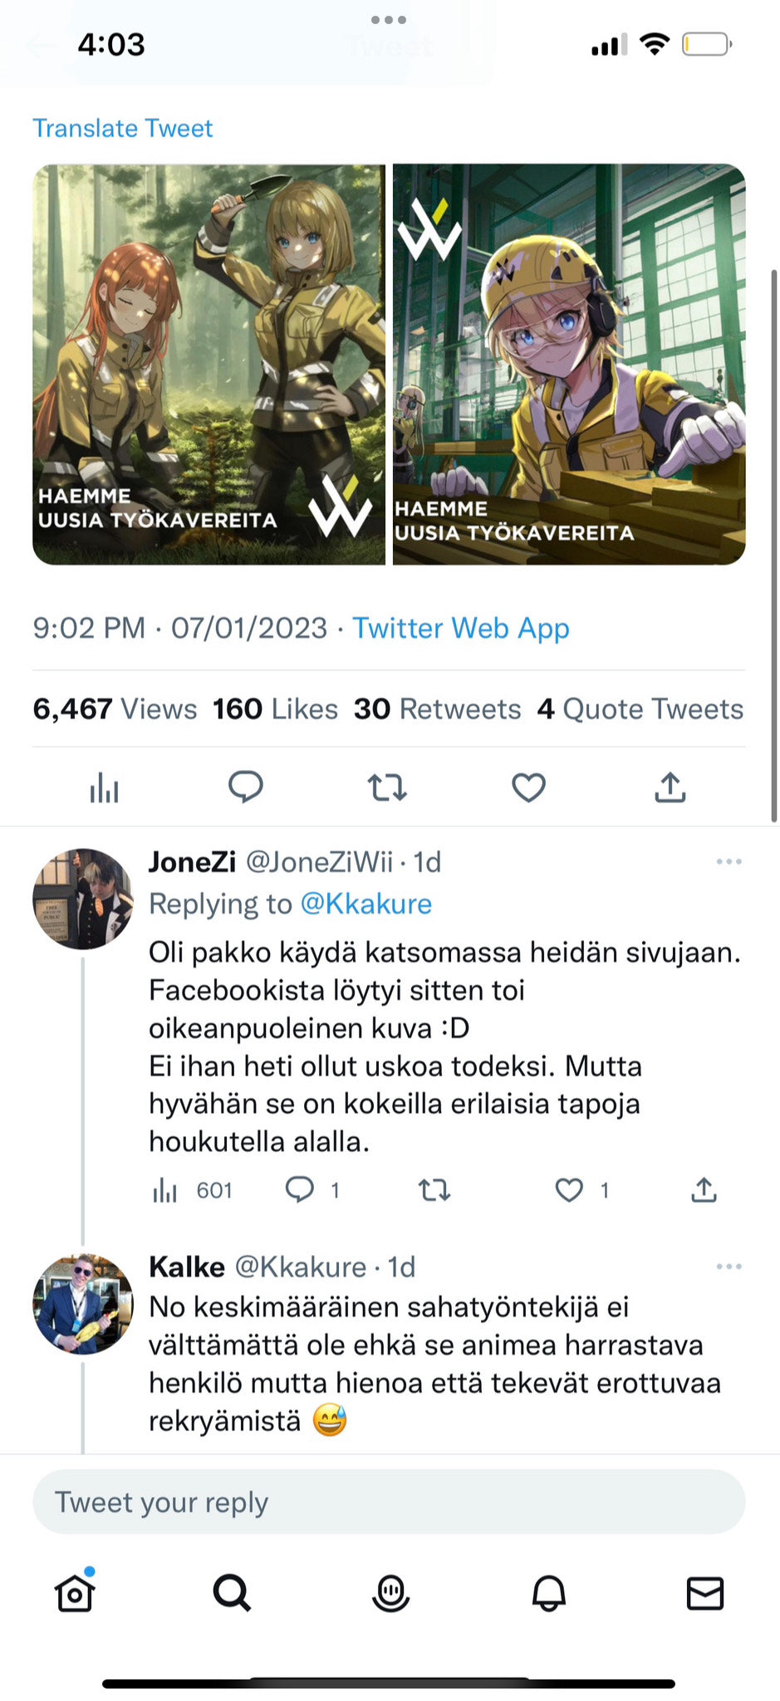Retweet the main tweet
The height and width of the screenshot is (1701, 780).
coord(387,787)
